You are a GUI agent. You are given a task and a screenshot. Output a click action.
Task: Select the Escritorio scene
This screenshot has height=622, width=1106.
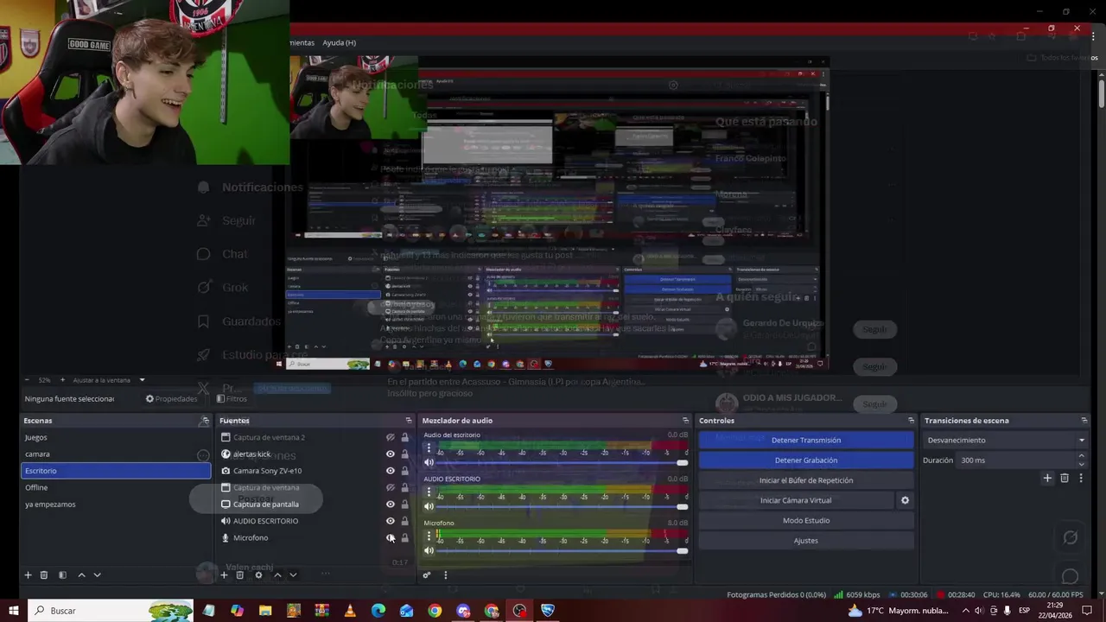[116, 471]
